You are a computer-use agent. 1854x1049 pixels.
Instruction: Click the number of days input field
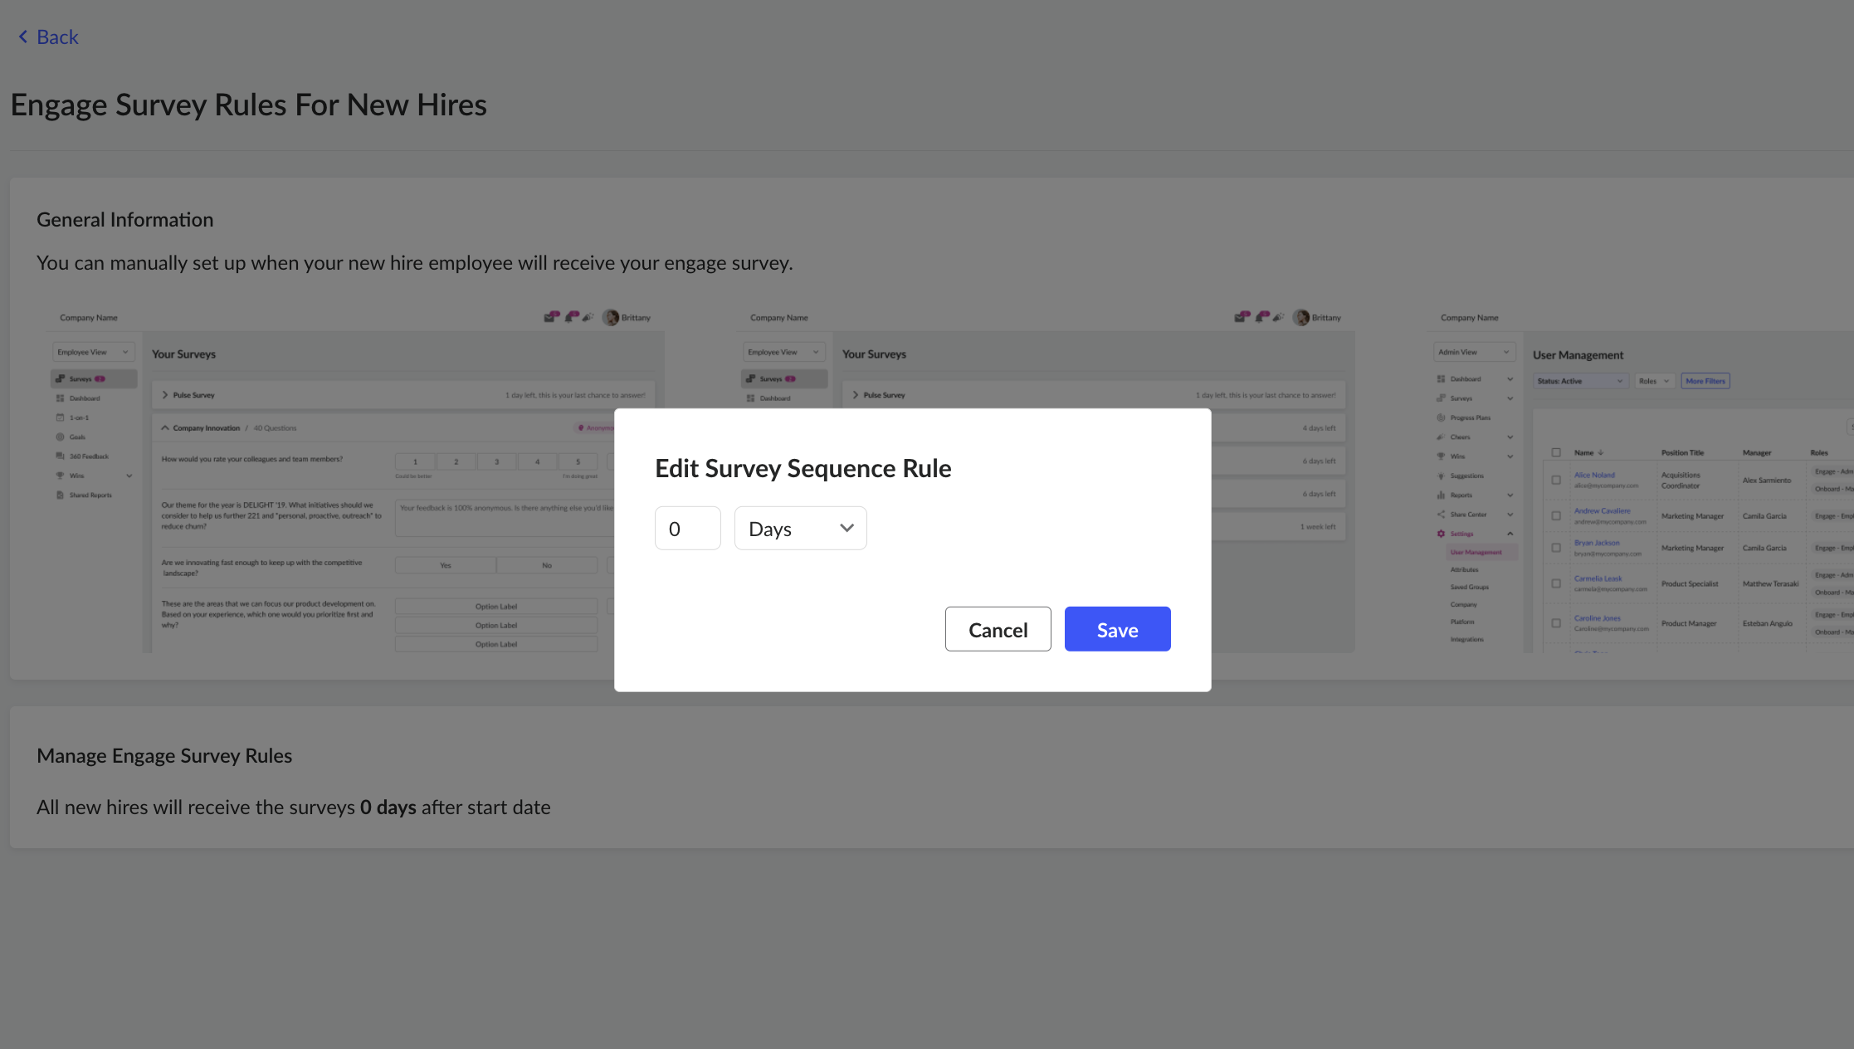pos(688,528)
